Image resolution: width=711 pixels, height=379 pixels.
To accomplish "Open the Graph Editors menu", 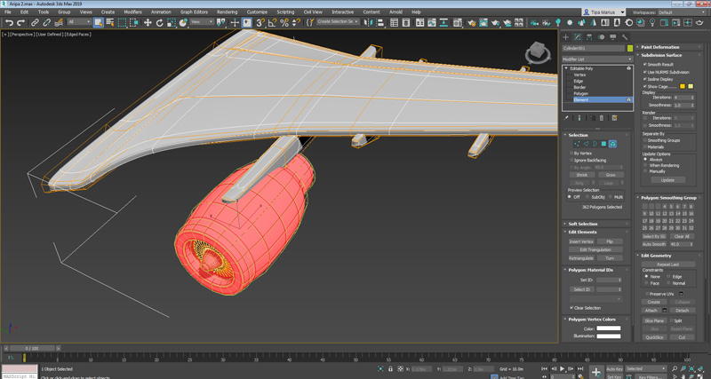I will coord(194,12).
